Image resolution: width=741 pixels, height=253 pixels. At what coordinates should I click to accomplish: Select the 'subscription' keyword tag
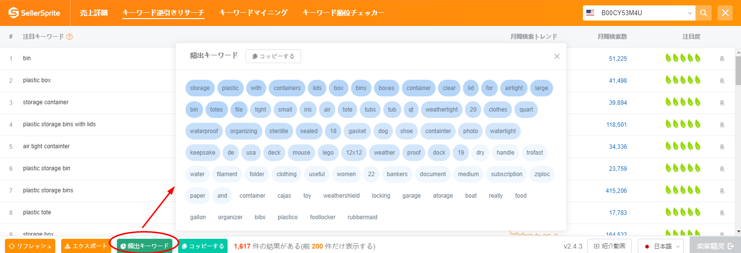507,174
